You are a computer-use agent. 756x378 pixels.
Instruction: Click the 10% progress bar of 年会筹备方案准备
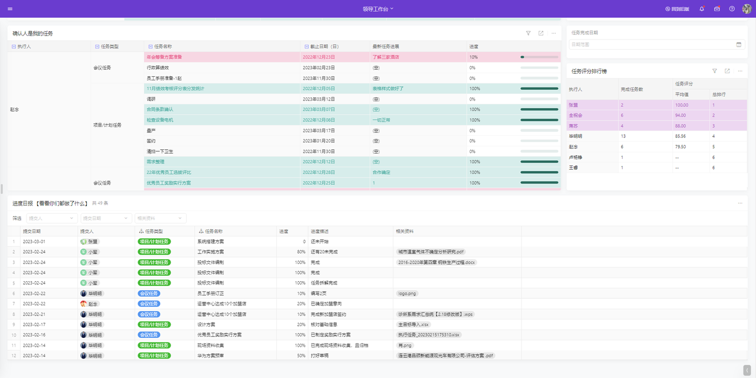tap(539, 57)
